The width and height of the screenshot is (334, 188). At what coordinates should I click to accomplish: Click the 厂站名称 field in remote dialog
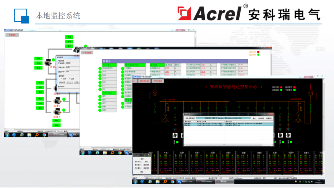[72, 63]
